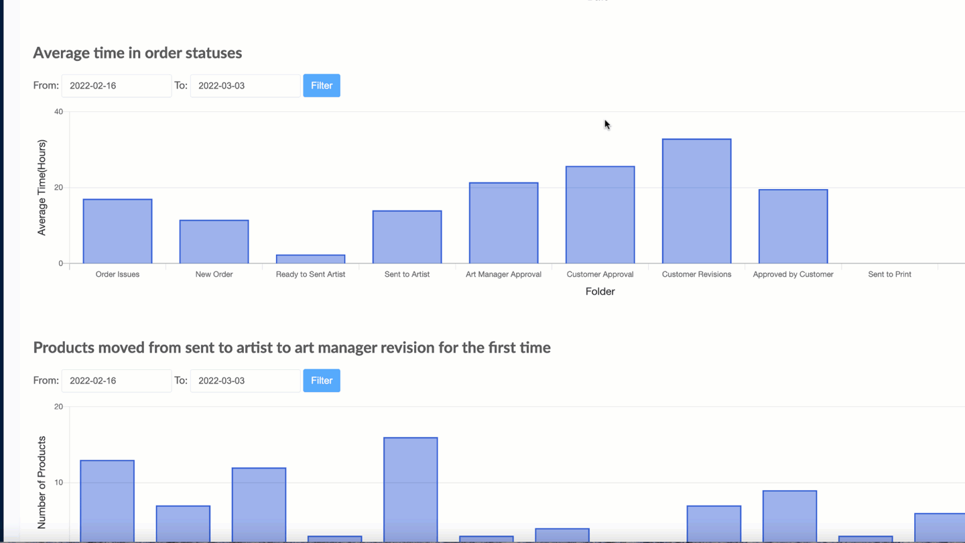Screen dimensions: 965x543
Task: Click the Sent to Print axis label
Action: pyautogui.click(x=889, y=274)
